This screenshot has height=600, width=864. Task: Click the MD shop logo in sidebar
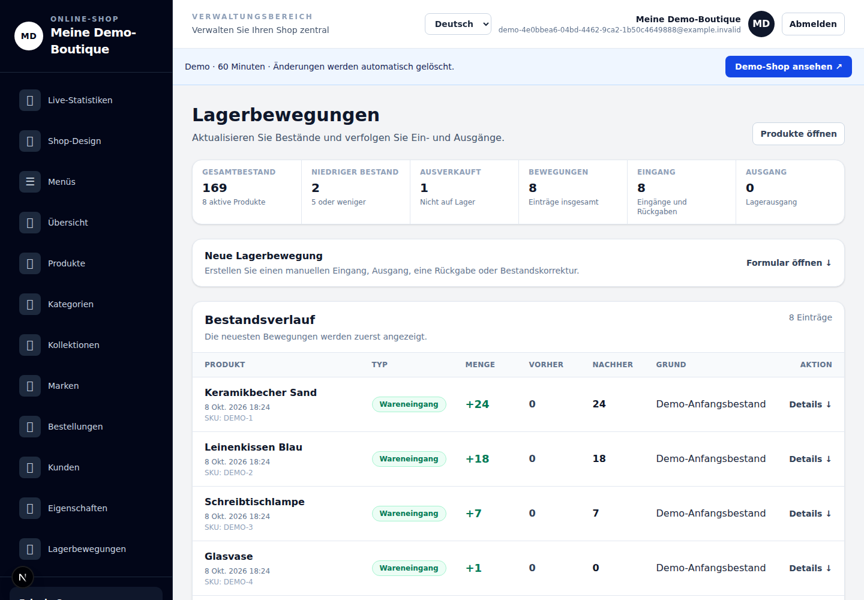coord(29,36)
